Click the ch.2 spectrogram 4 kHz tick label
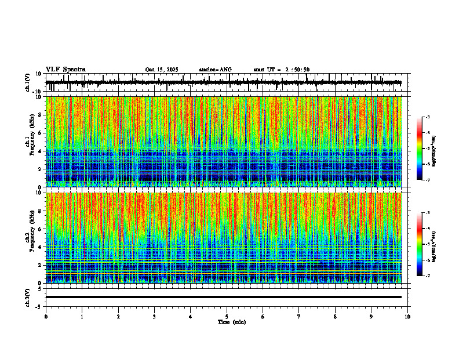 tap(40, 247)
